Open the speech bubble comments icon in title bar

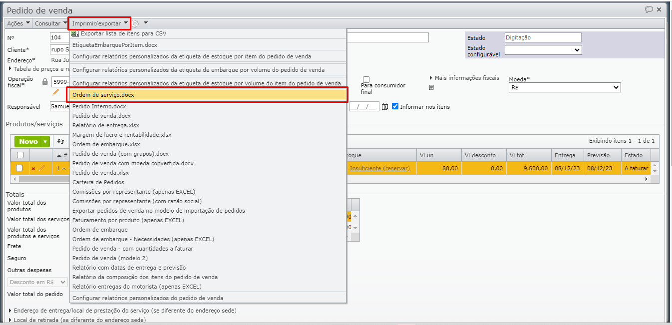tap(649, 9)
